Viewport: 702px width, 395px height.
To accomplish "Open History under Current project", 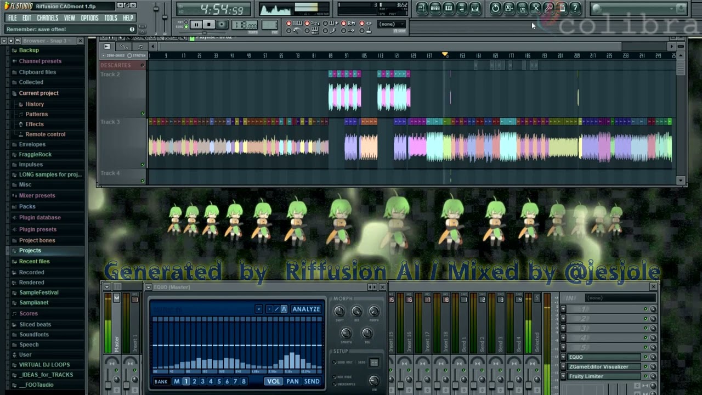I will (35, 104).
